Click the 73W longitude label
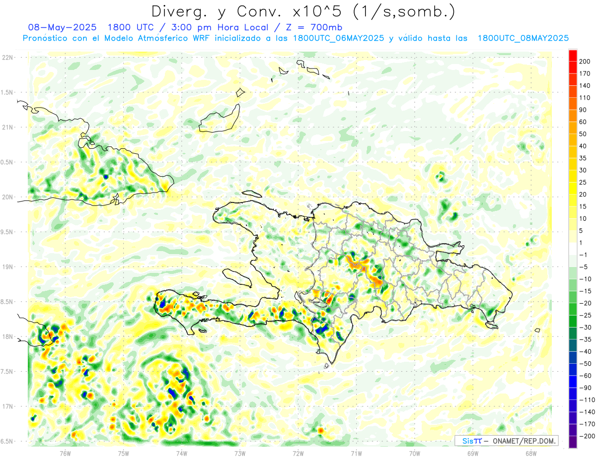Image resolution: width=596 pixels, height=460 pixels. point(239,453)
